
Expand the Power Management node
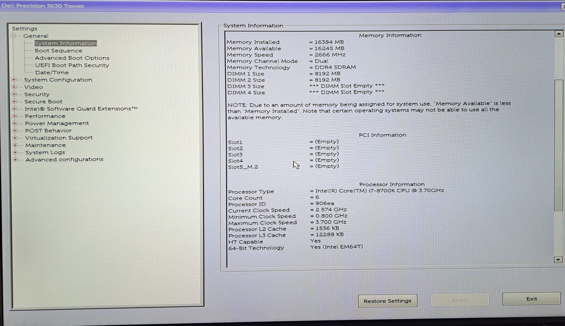pos(15,123)
